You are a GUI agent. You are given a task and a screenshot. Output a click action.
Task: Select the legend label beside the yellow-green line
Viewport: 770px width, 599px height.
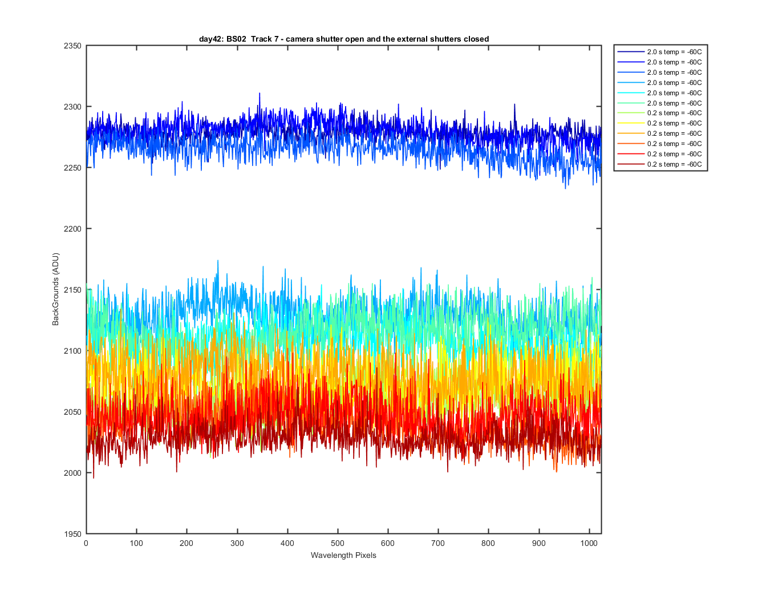click(x=674, y=113)
